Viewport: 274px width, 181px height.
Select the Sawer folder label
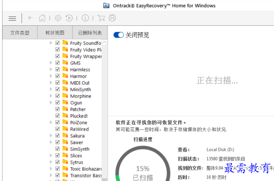[77, 142]
